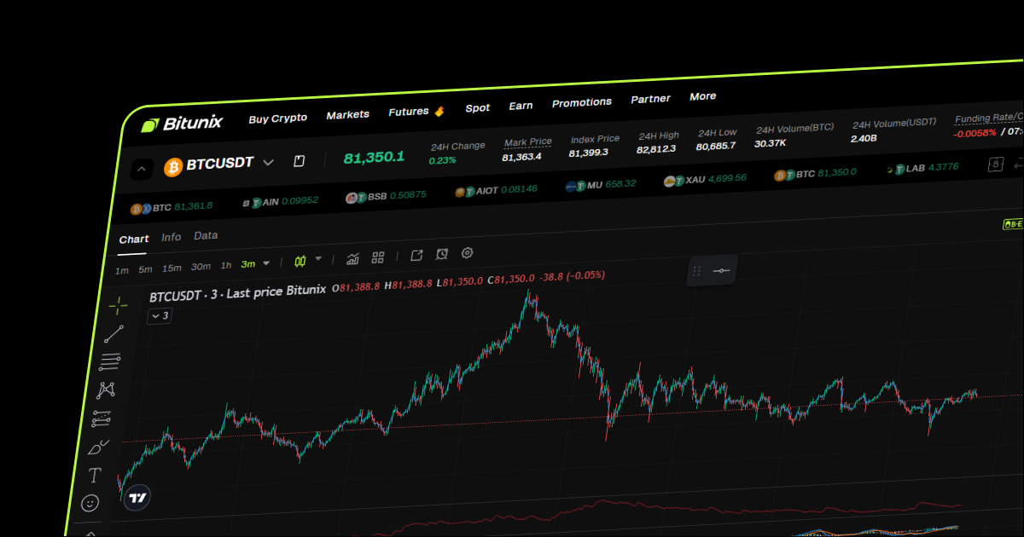Select the Fibonacci retracement lines tool
1024x537 pixels.
coord(109,362)
